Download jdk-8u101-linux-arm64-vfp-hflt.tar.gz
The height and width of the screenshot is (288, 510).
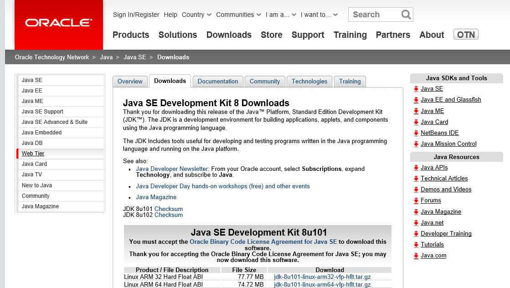pyautogui.click(x=322, y=284)
